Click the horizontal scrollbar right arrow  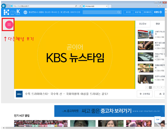[x=162, y=128]
